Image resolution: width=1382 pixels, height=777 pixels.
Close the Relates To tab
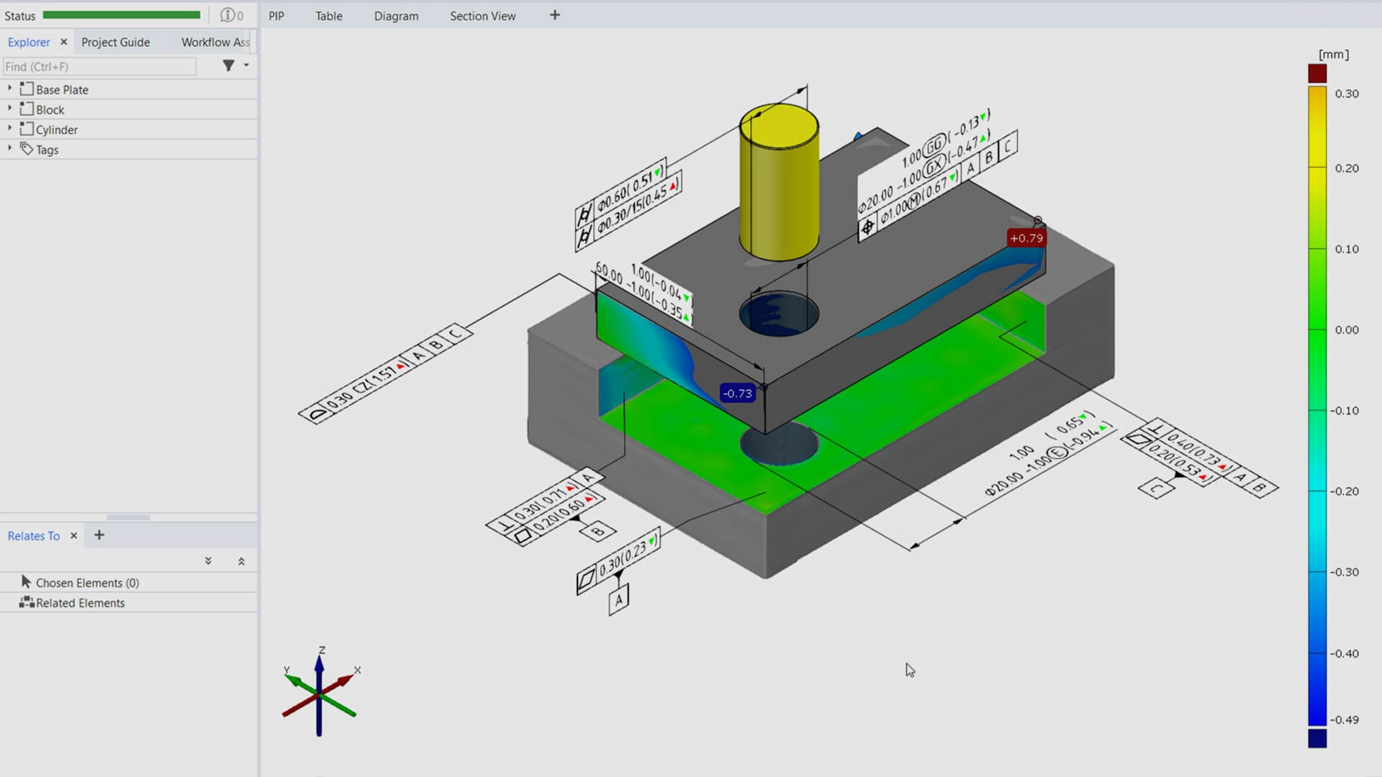point(73,535)
